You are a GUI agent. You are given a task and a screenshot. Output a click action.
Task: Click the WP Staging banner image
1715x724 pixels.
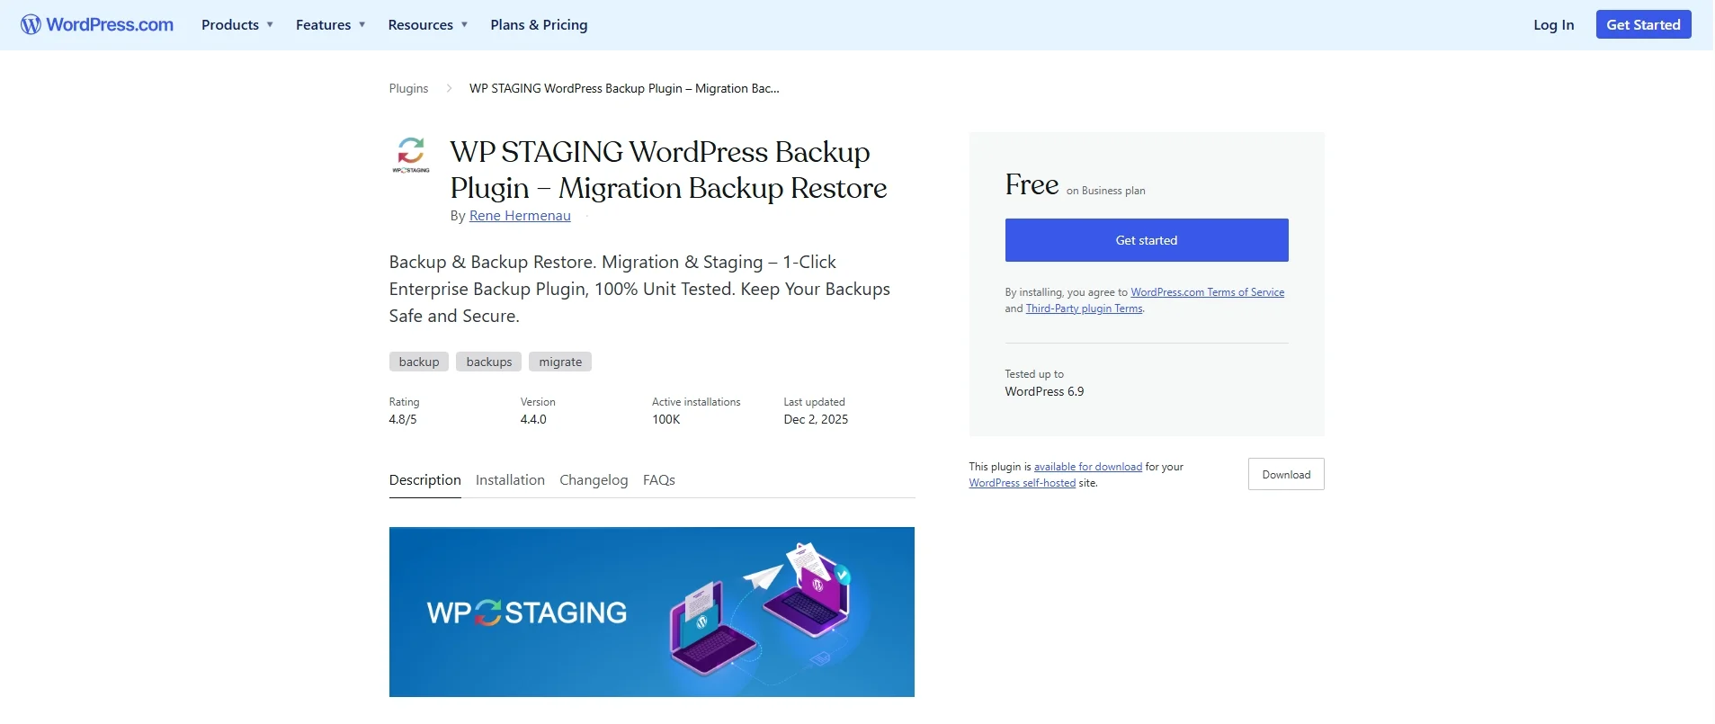coord(652,612)
